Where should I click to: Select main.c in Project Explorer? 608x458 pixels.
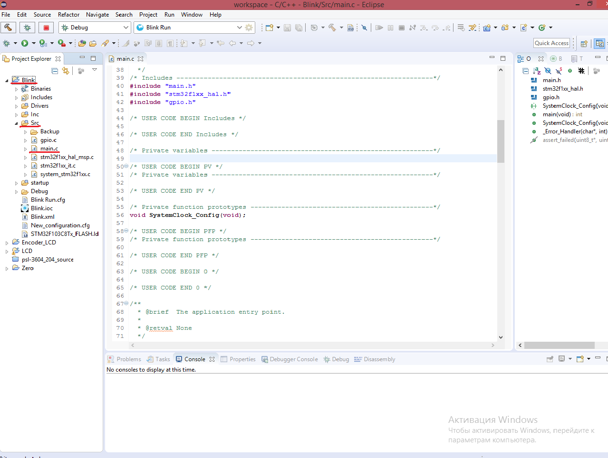(49, 149)
